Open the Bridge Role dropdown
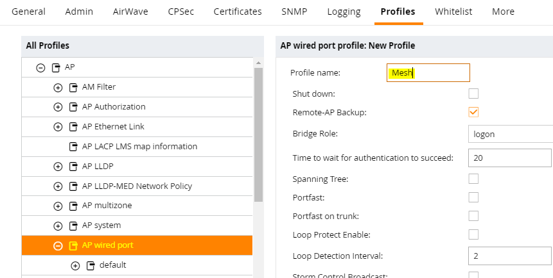 [511, 134]
